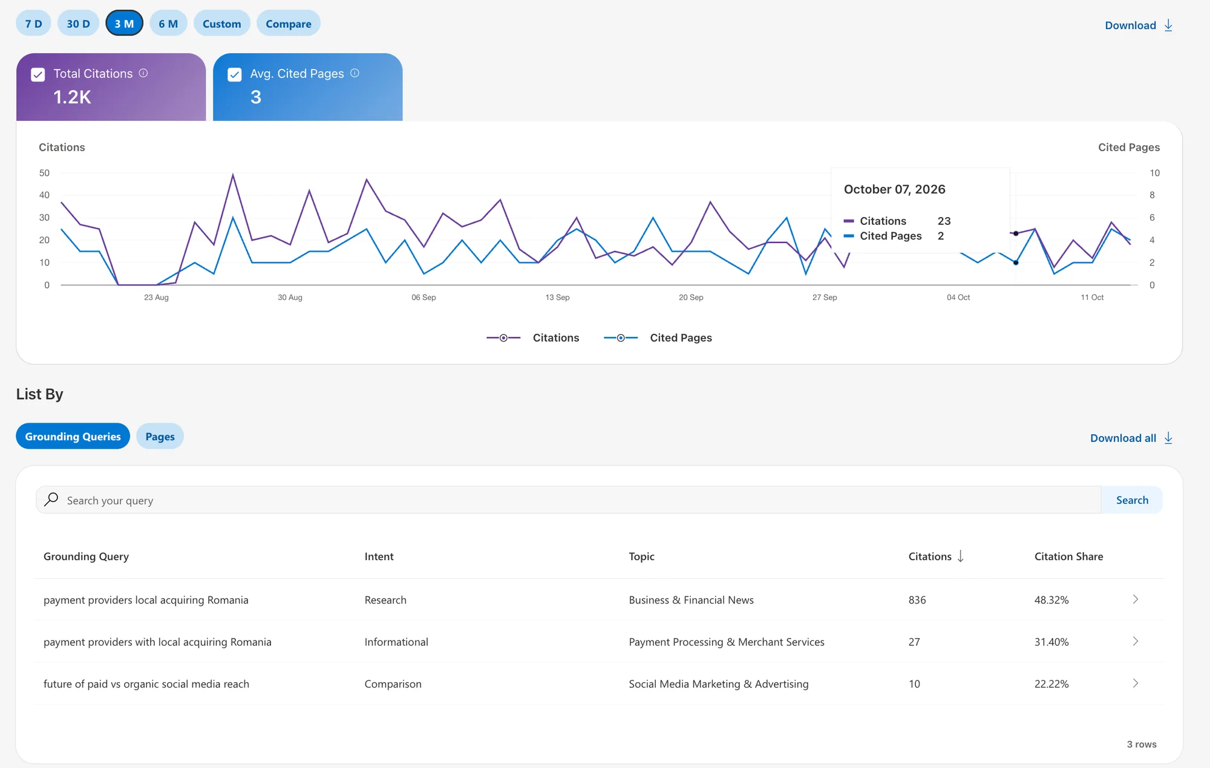1210x768 pixels.
Task: Toggle the Cited Pages series legend label
Action: coord(681,338)
